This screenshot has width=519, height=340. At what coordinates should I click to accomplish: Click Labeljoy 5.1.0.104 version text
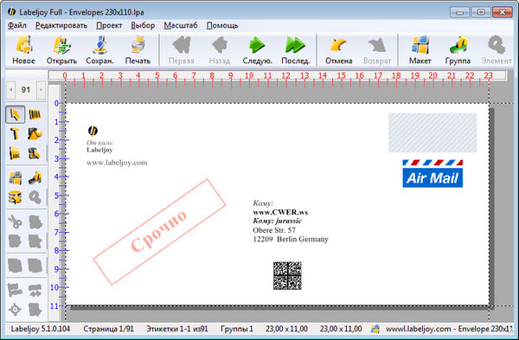tap(41, 329)
